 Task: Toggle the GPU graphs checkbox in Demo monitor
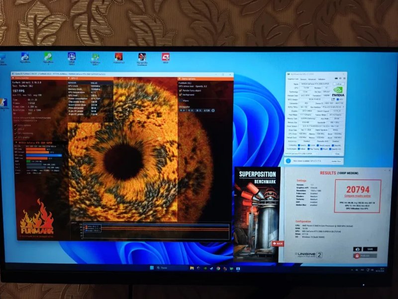(x=15, y=138)
